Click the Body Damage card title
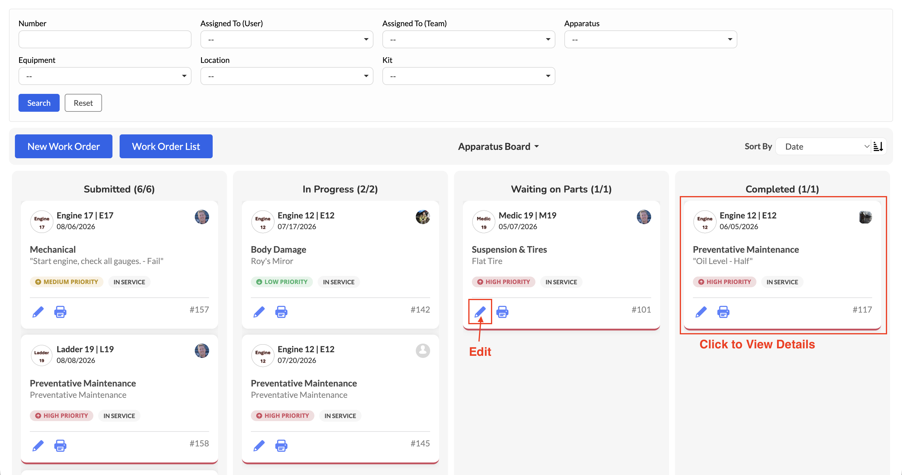The image size is (902, 475). (x=278, y=249)
